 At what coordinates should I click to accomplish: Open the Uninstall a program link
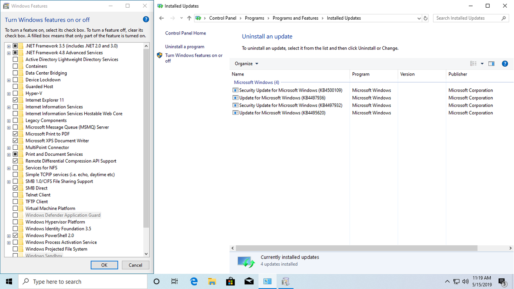click(x=185, y=47)
